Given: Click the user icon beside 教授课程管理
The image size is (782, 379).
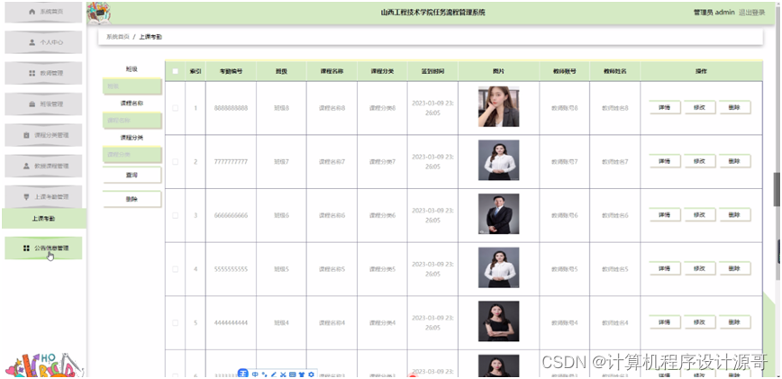Looking at the screenshot, I should click(26, 166).
